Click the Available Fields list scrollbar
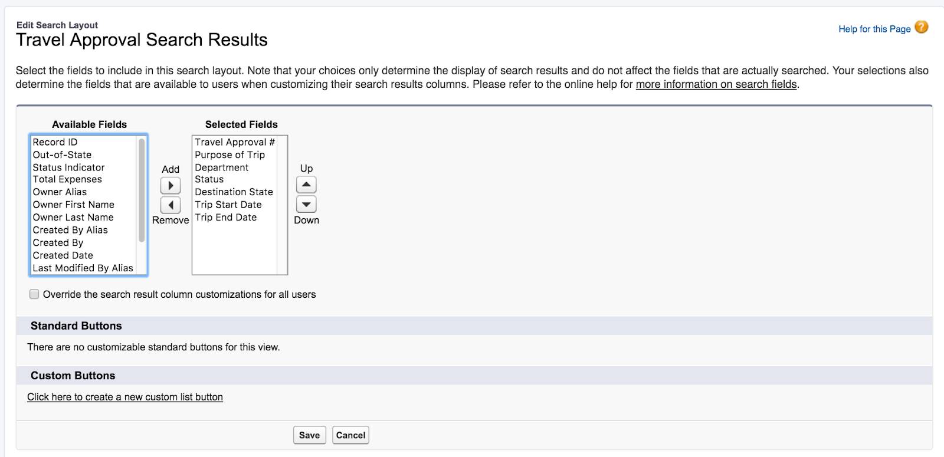944x457 pixels. click(x=142, y=189)
